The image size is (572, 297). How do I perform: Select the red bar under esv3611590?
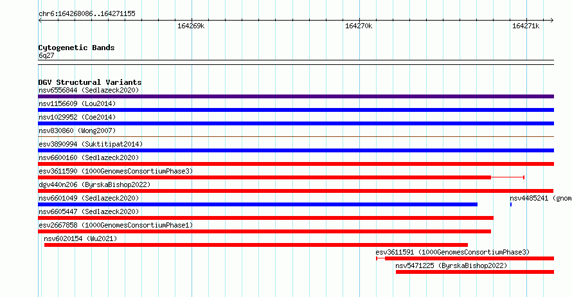[x=265, y=177]
